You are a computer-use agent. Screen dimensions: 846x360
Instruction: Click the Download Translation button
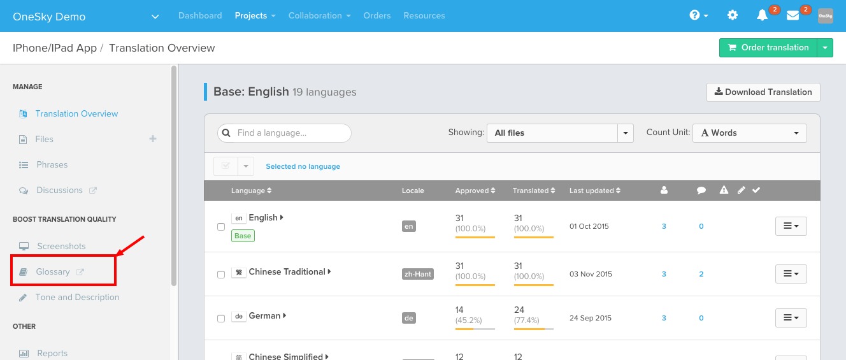(x=763, y=92)
